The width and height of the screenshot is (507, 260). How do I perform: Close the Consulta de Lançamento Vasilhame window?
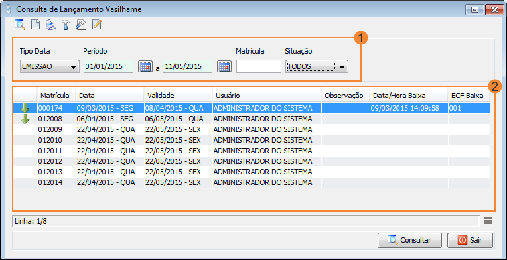pyautogui.click(x=494, y=9)
